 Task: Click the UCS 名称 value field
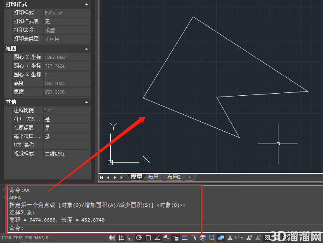pos(67,145)
